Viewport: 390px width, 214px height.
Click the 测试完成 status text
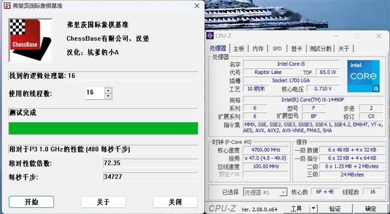(x=22, y=113)
